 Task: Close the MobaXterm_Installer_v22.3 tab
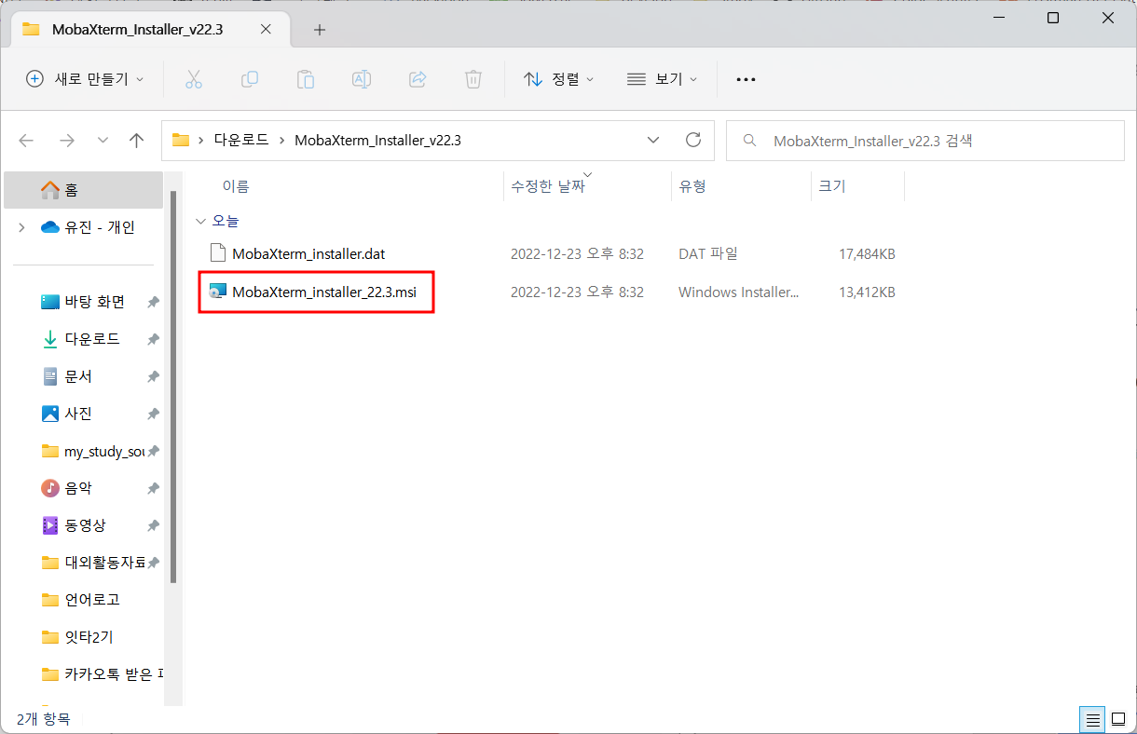pos(266,29)
